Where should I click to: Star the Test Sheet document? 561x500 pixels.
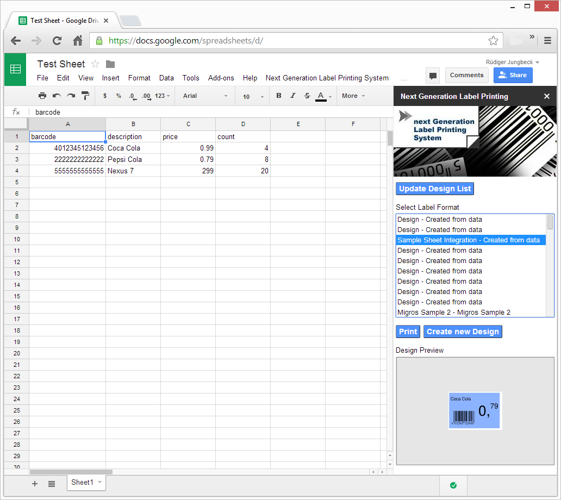click(x=95, y=64)
